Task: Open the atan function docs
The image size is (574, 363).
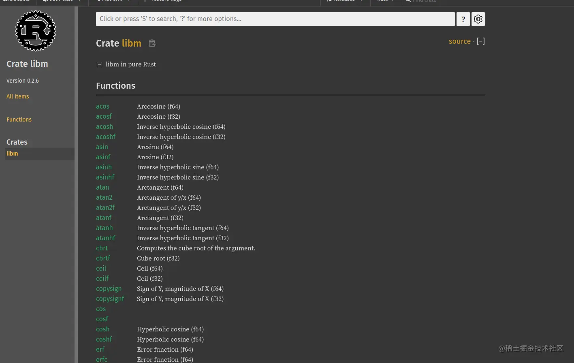Action: click(102, 187)
